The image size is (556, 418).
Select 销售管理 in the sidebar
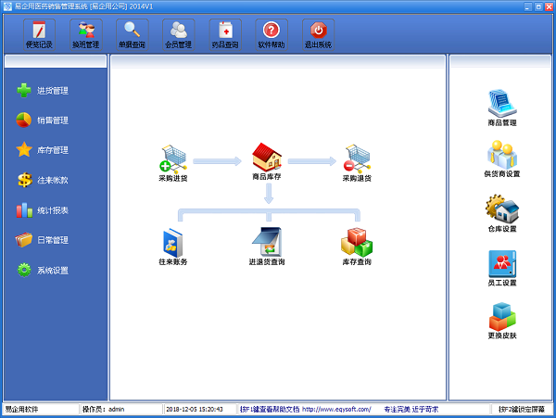pos(43,120)
